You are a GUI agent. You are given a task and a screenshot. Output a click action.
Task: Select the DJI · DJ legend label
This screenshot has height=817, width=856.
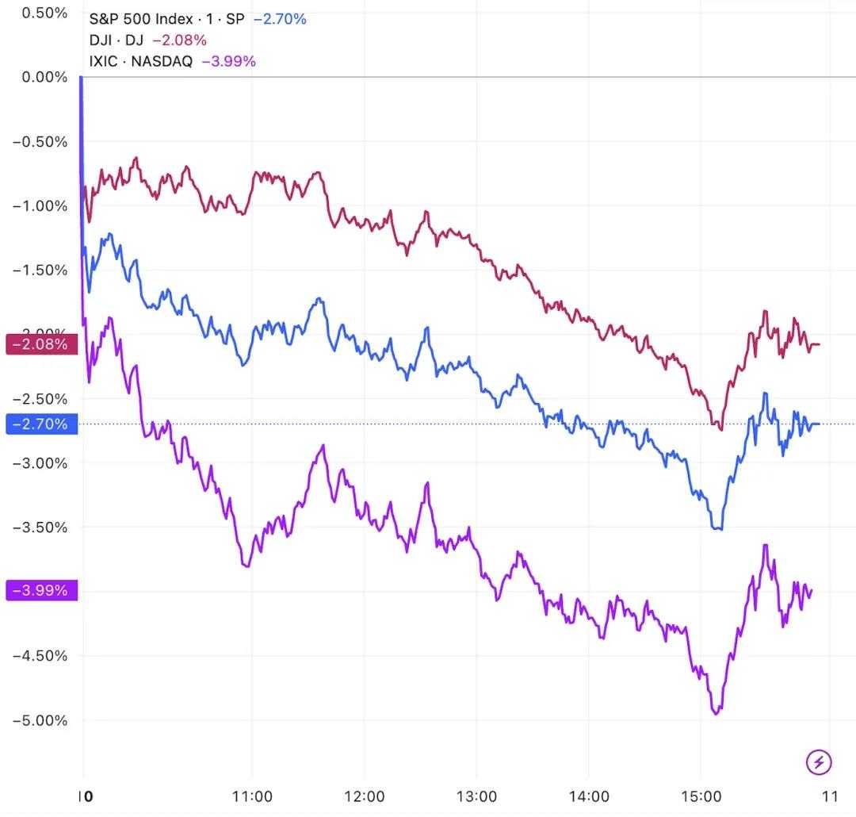[117, 40]
